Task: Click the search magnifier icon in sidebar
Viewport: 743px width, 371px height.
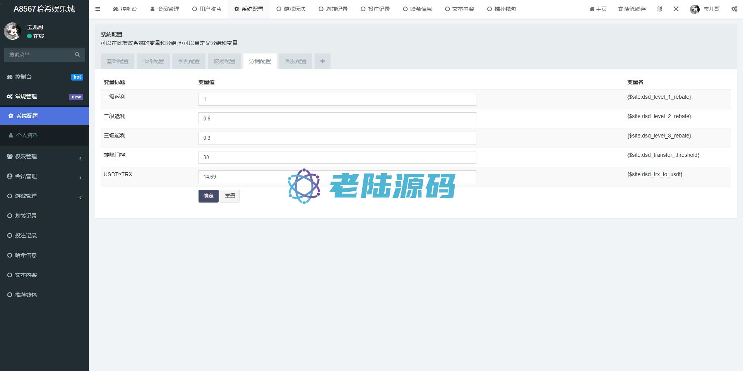Action: 77,55
